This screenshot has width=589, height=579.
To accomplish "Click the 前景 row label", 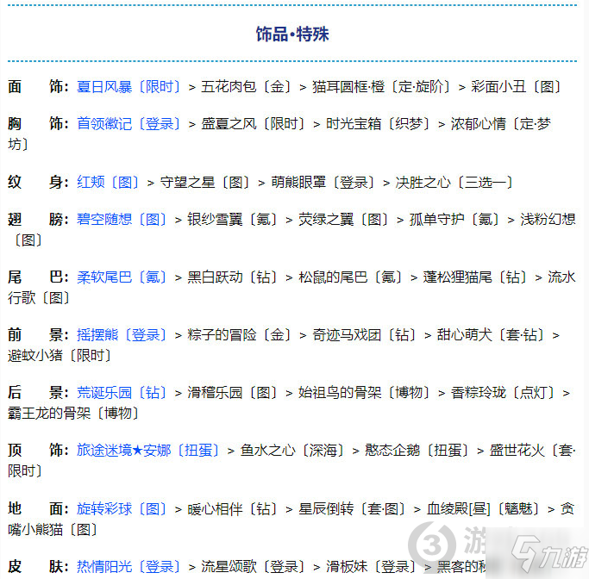I will tap(38, 334).
